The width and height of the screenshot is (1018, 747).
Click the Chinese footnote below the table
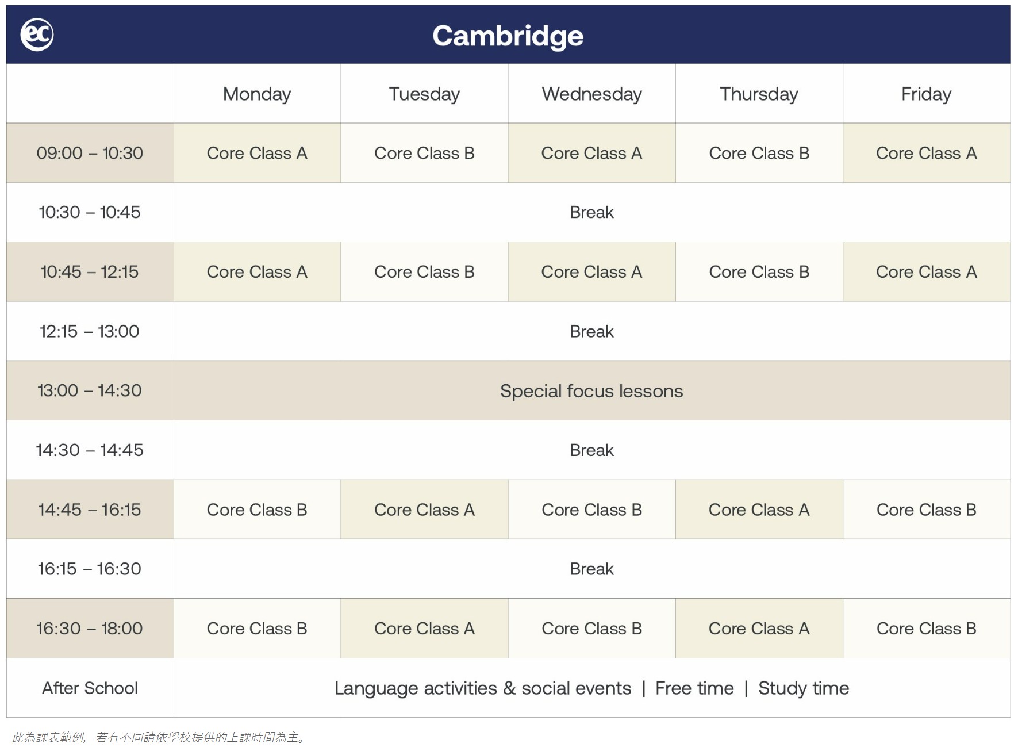(159, 737)
